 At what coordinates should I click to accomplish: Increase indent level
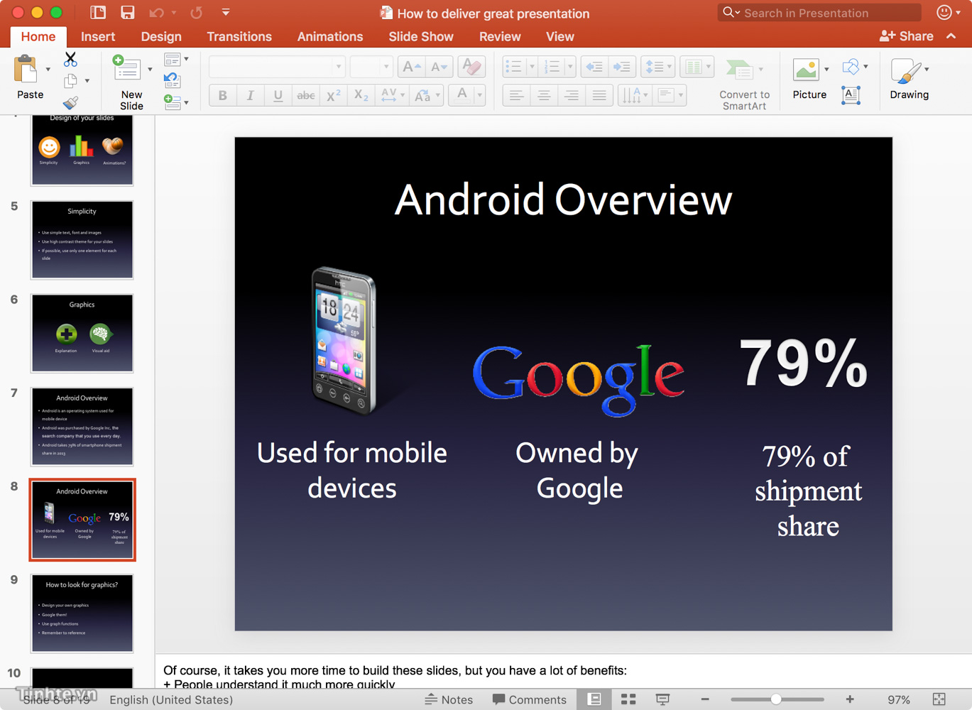pyautogui.click(x=622, y=67)
